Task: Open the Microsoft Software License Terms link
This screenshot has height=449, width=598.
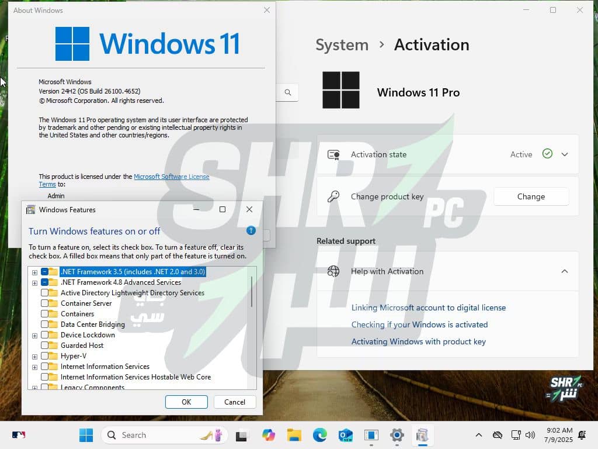Action: (x=171, y=177)
